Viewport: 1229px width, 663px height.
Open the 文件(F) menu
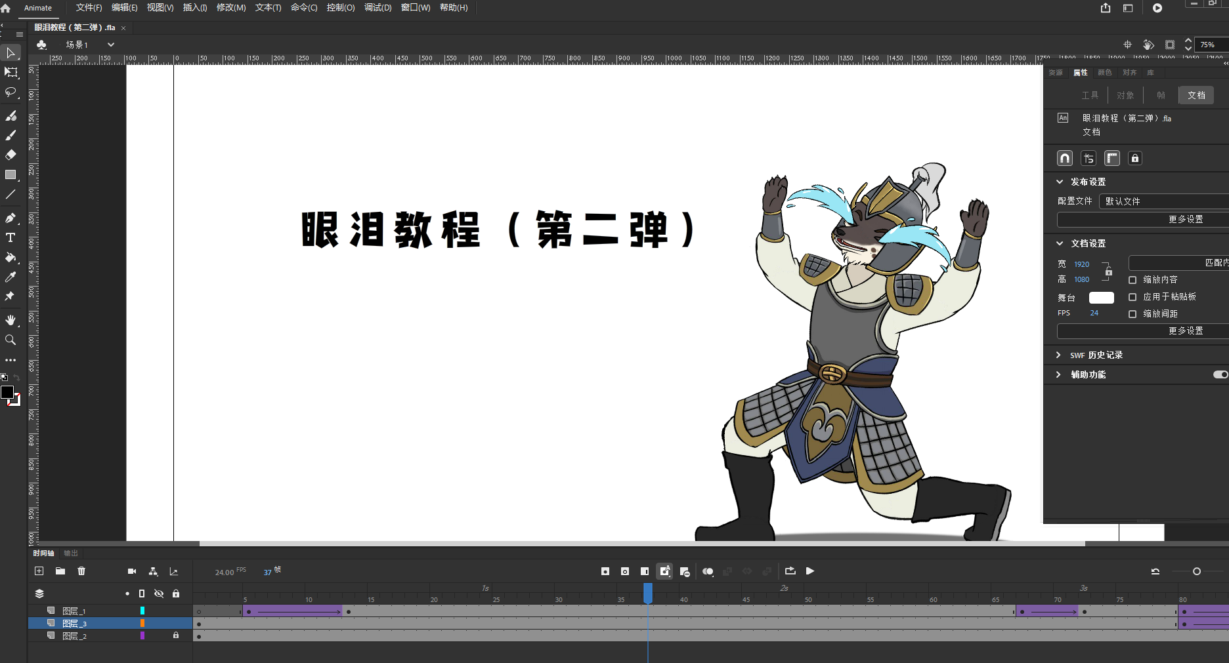click(x=89, y=8)
